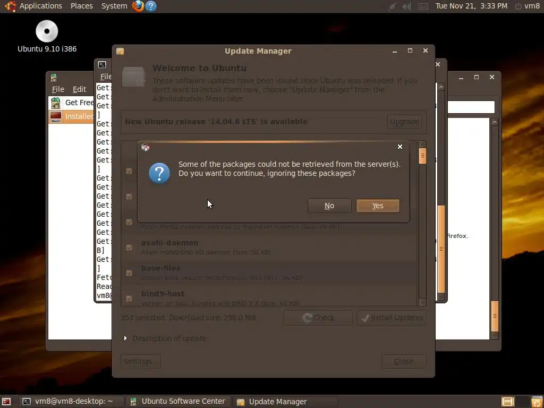The height and width of the screenshot is (408, 544).
Task: Open the Software Center Edit menu
Action: tap(79, 89)
